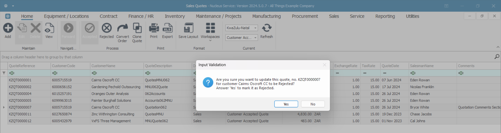The width and height of the screenshot is (501, 133).
Task: Click the CustomerName filter field
Action: click(117, 73)
